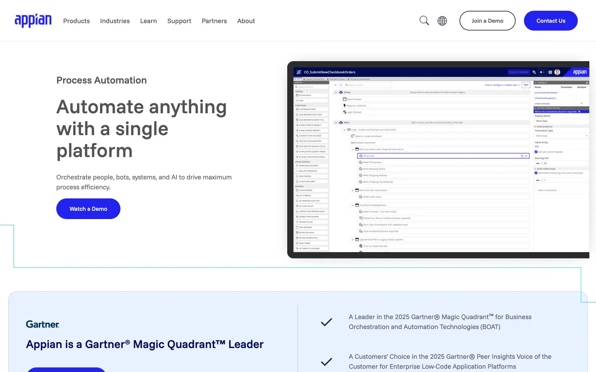The height and width of the screenshot is (372, 596).
Task: Click the Appian logo in the site navigation
Action: point(33,20)
